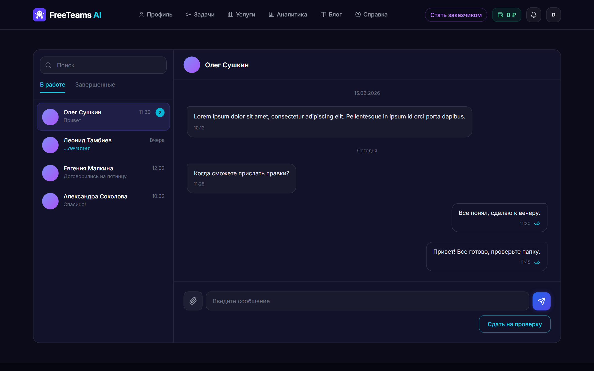This screenshot has height=371, width=594.
Task: Click Леонид Тамбиев's avatar in the chat list
Action: pyautogui.click(x=50, y=145)
